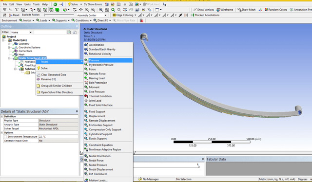Image resolution: width=312 pixels, height=182 pixels.
Task: Toggle Show Mesh display
Action: click(247, 10)
